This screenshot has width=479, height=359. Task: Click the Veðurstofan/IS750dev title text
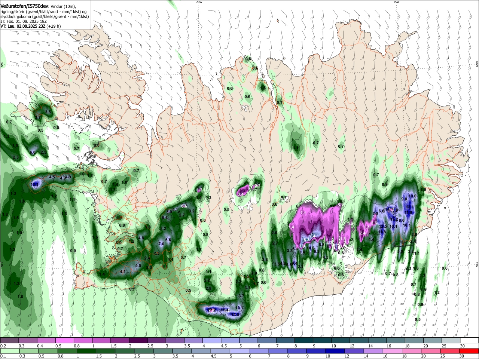[x=24, y=6]
